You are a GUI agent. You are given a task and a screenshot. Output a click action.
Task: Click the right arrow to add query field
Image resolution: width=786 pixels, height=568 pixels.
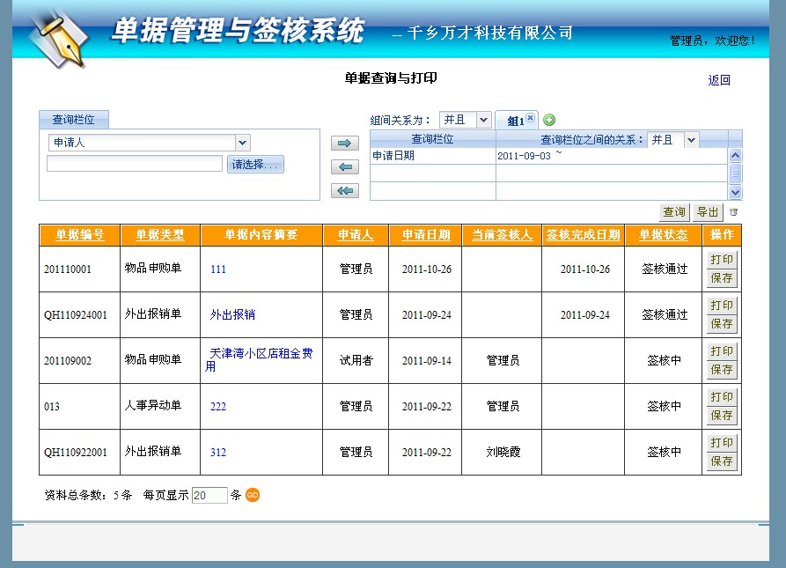tap(344, 143)
